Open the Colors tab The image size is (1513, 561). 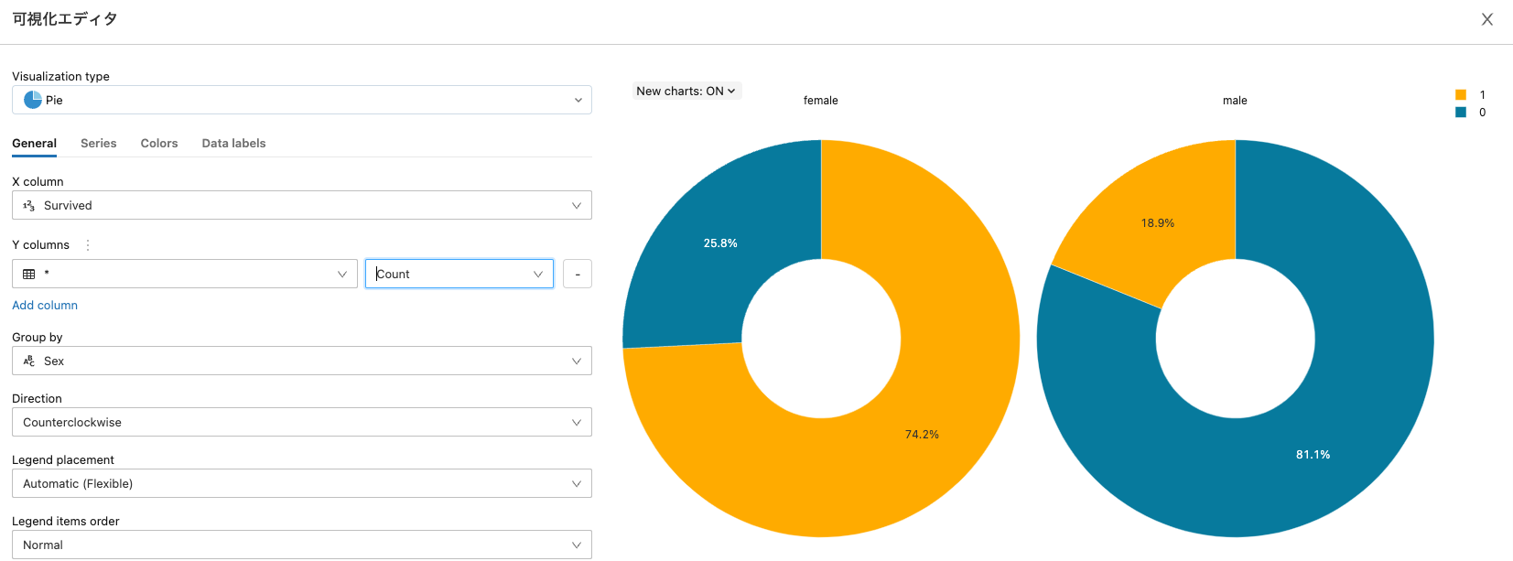tap(159, 144)
